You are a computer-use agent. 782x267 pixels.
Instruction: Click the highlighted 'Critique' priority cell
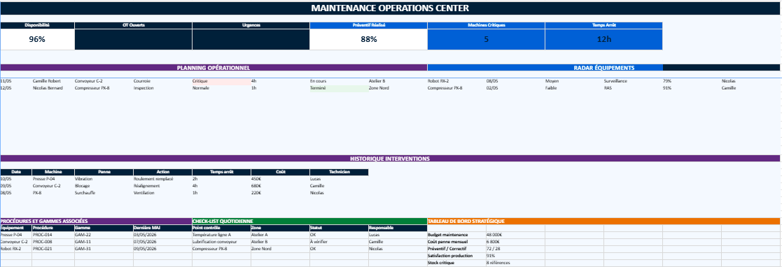[221, 80]
